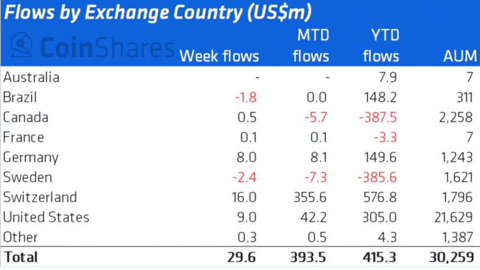Screen dimensions: 480x270
Task: Click Sweden MTD flows value -7.3
Action: click(316, 178)
